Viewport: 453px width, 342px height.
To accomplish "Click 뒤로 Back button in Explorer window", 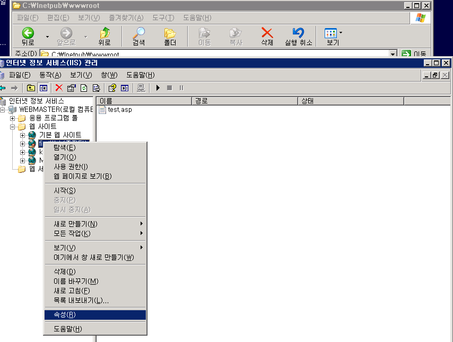I will pyautogui.click(x=28, y=37).
